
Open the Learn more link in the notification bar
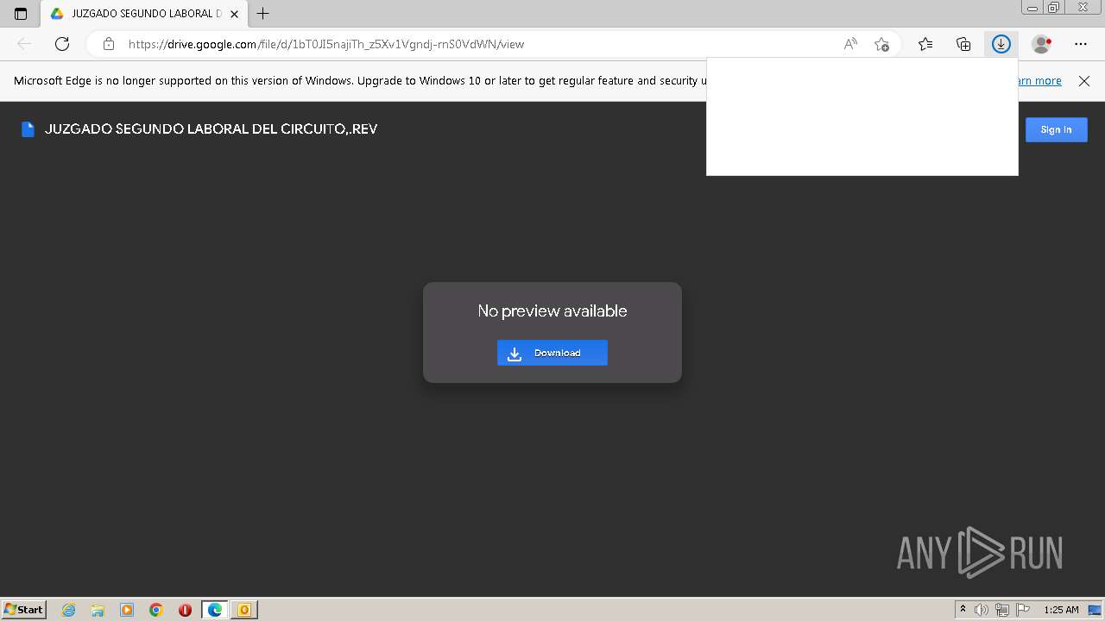pos(1040,80)
